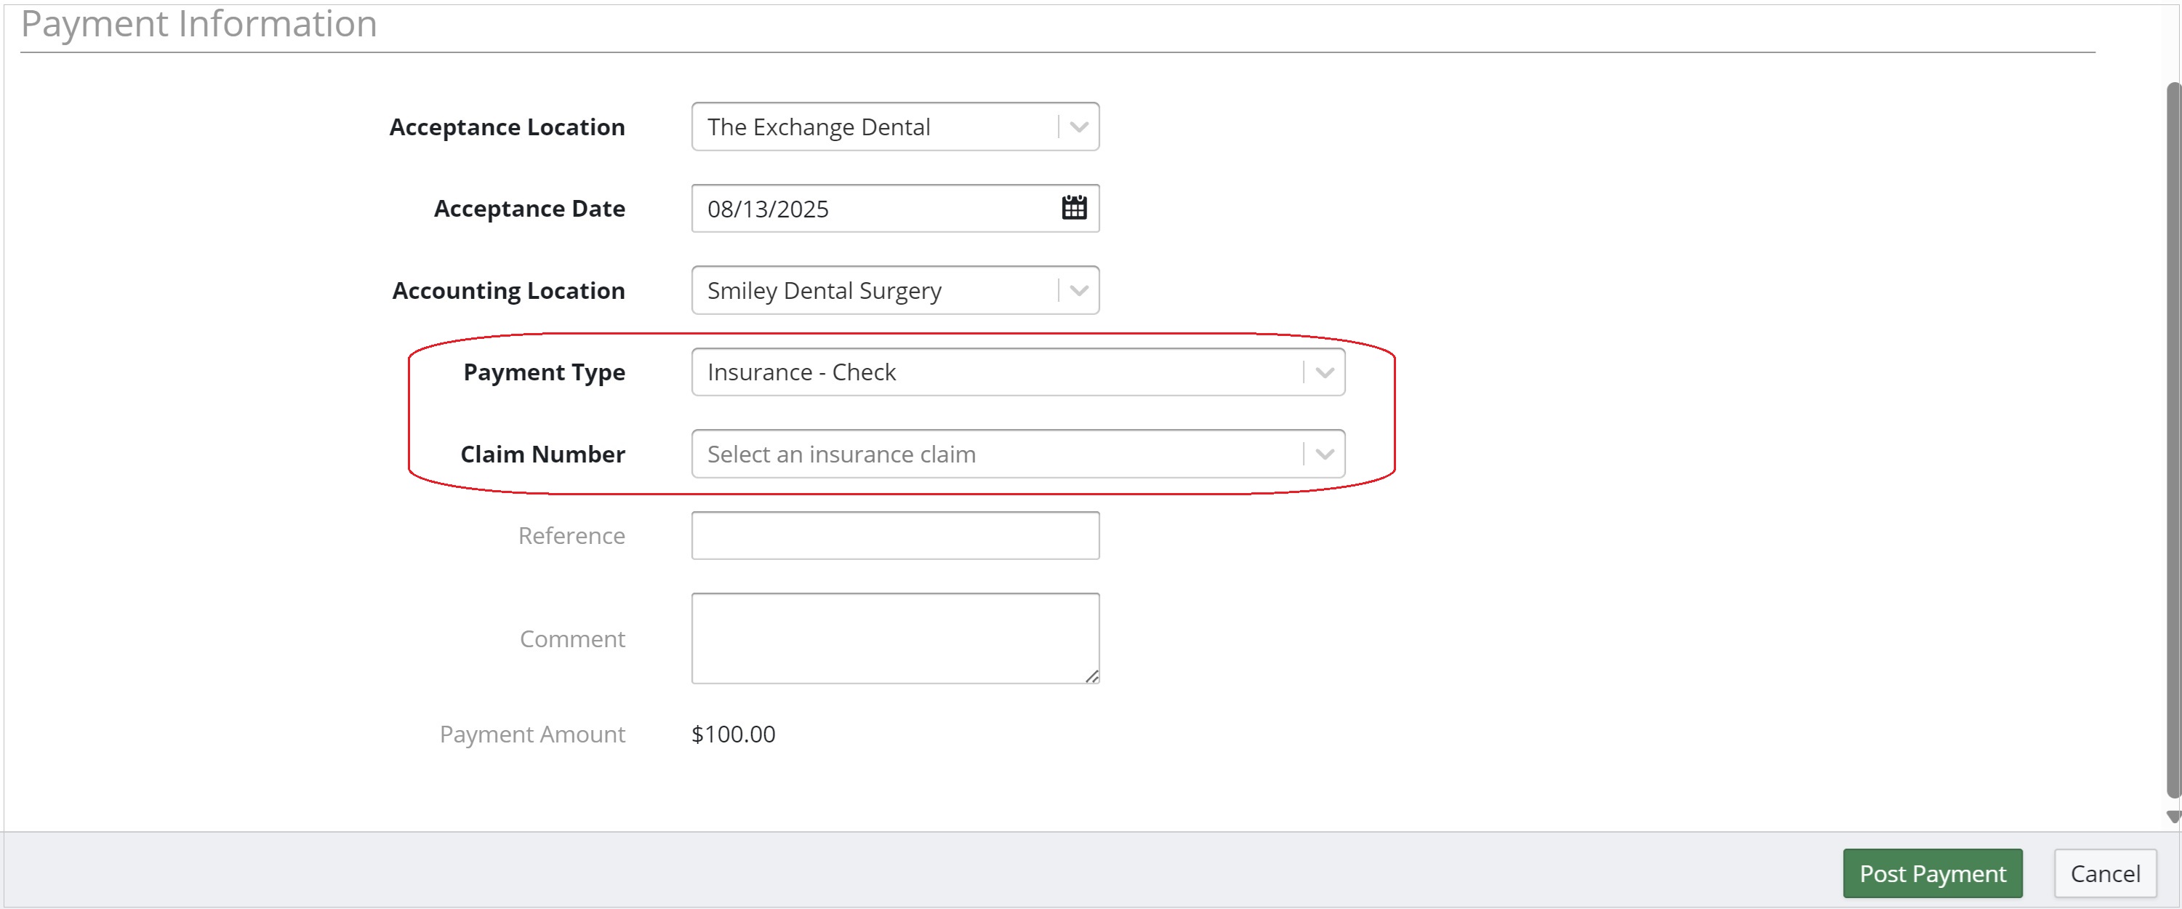Click the Claim Number label
The height and width of the screenshot is (909, 2182).
(542, 454)
